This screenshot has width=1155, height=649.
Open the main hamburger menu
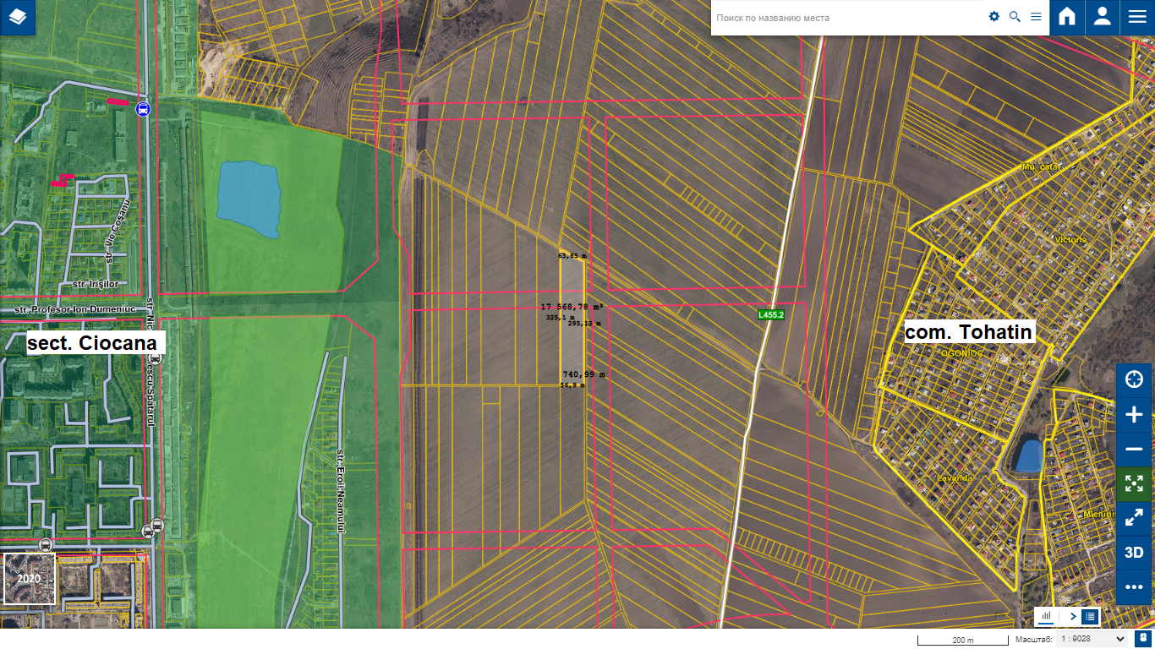click(x=1136, y=17)
